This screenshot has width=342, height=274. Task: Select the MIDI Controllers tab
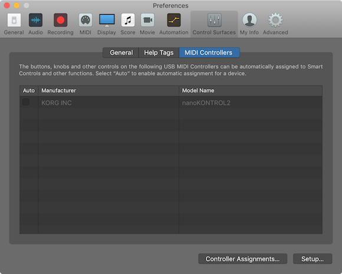click(x=209, y=52)
